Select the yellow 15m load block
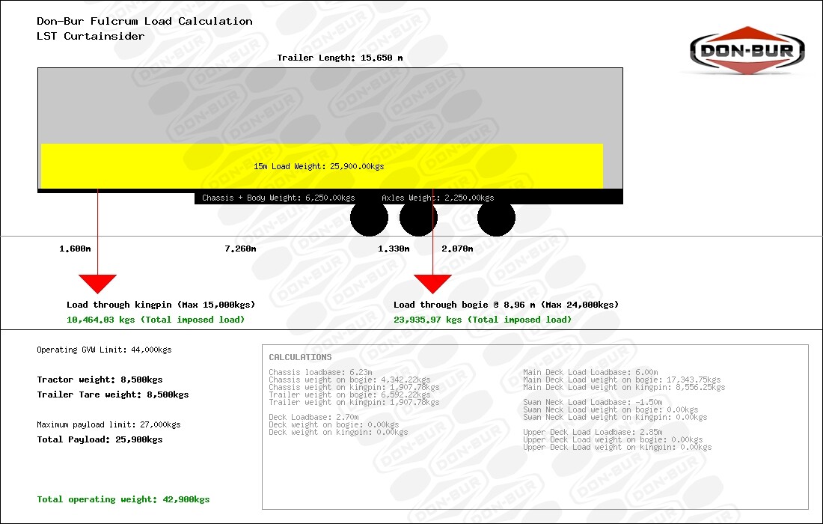823x524 pixels. pyautogui.click(x=322, y=166)
